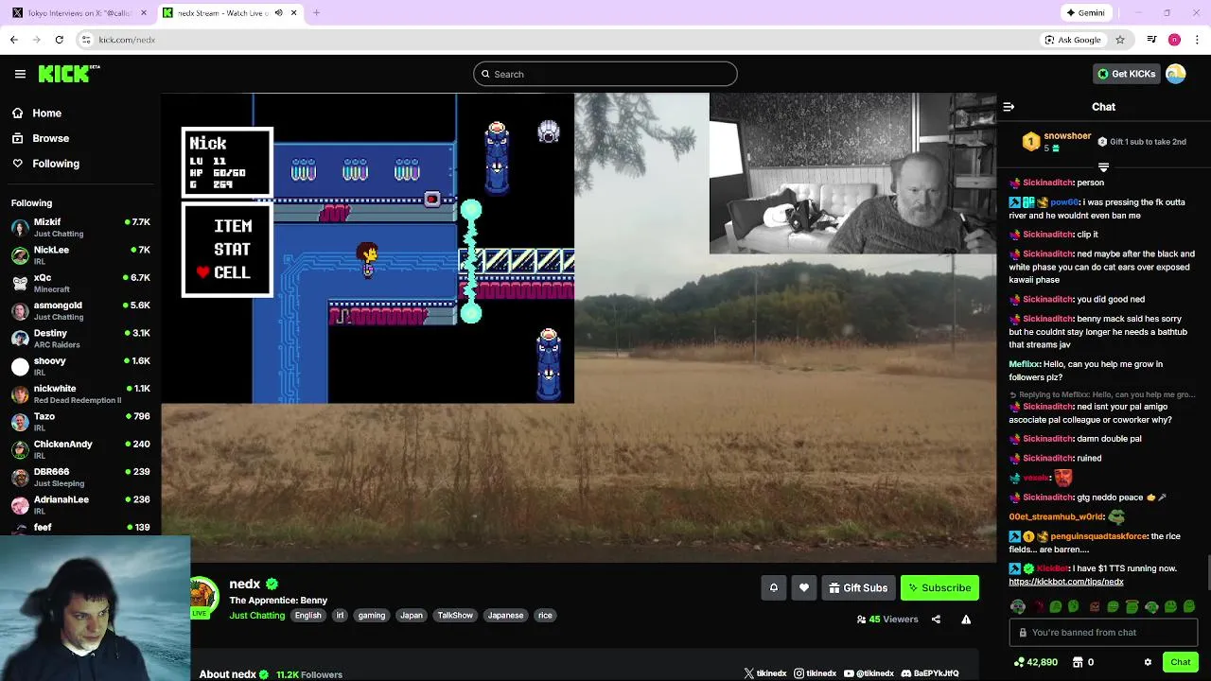Open browser media controls icon
This screenshot has width=1211, height=681.
[1151, 40]
